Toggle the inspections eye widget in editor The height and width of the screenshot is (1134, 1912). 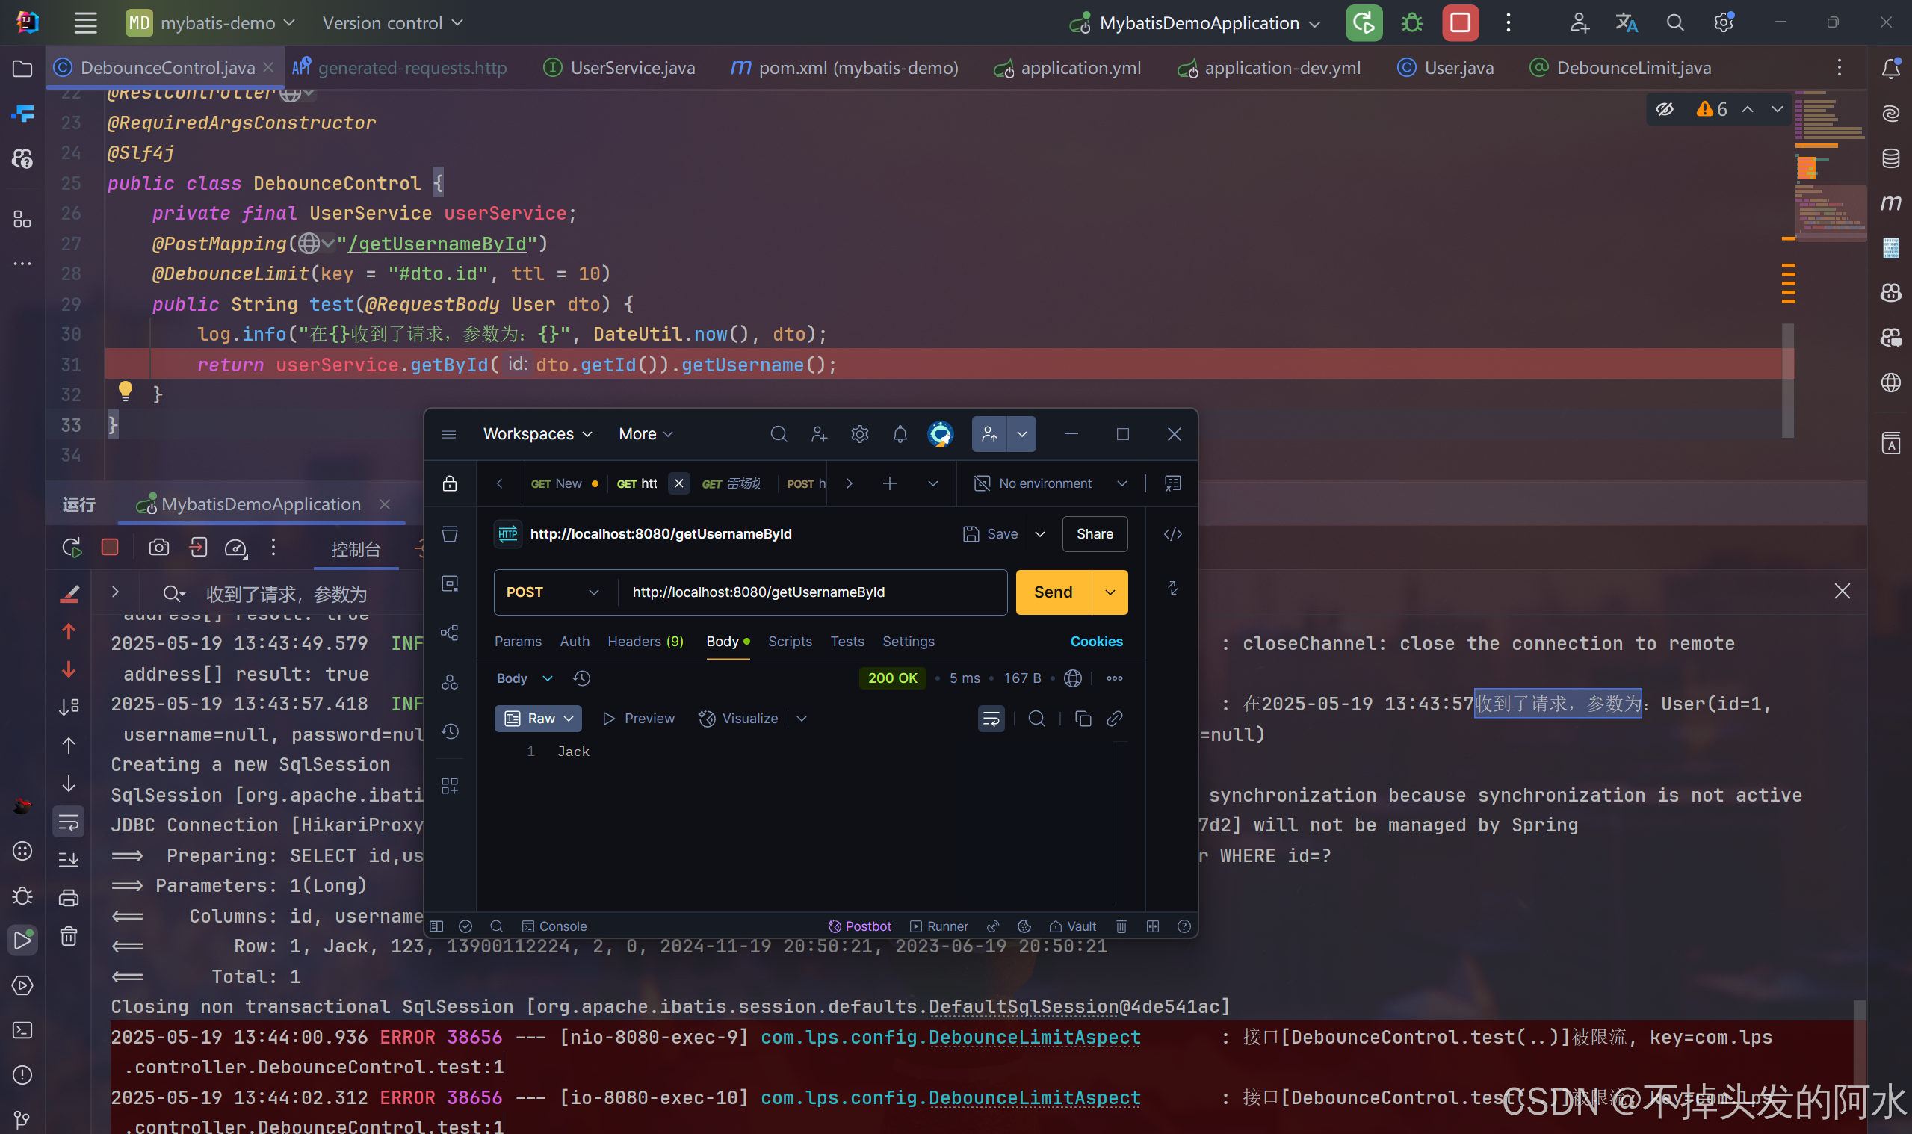(x=1665, y=109)
